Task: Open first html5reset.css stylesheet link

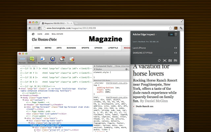Action: coord(117,83)
